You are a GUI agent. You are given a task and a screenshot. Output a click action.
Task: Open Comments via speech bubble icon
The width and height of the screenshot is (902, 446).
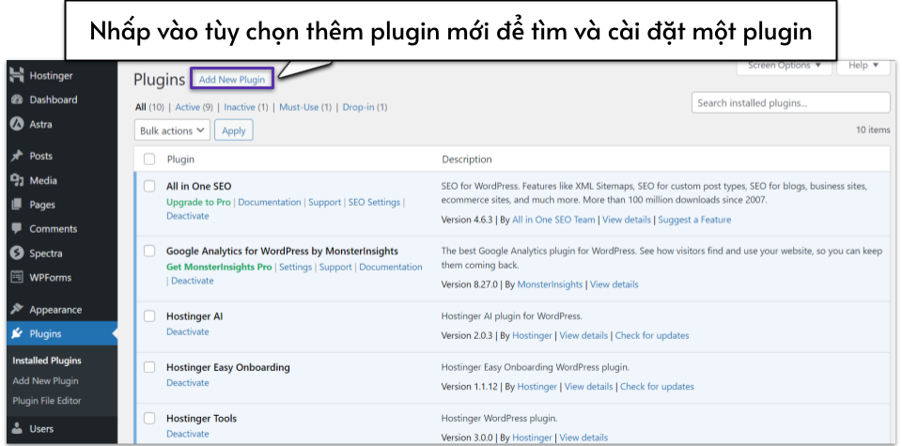[x=16, y=229]
